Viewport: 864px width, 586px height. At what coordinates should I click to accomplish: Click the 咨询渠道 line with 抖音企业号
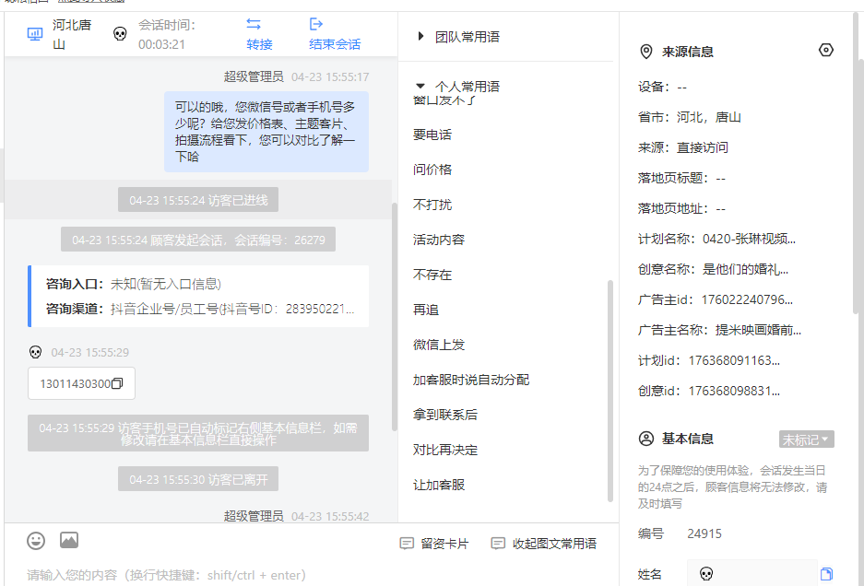200,309
